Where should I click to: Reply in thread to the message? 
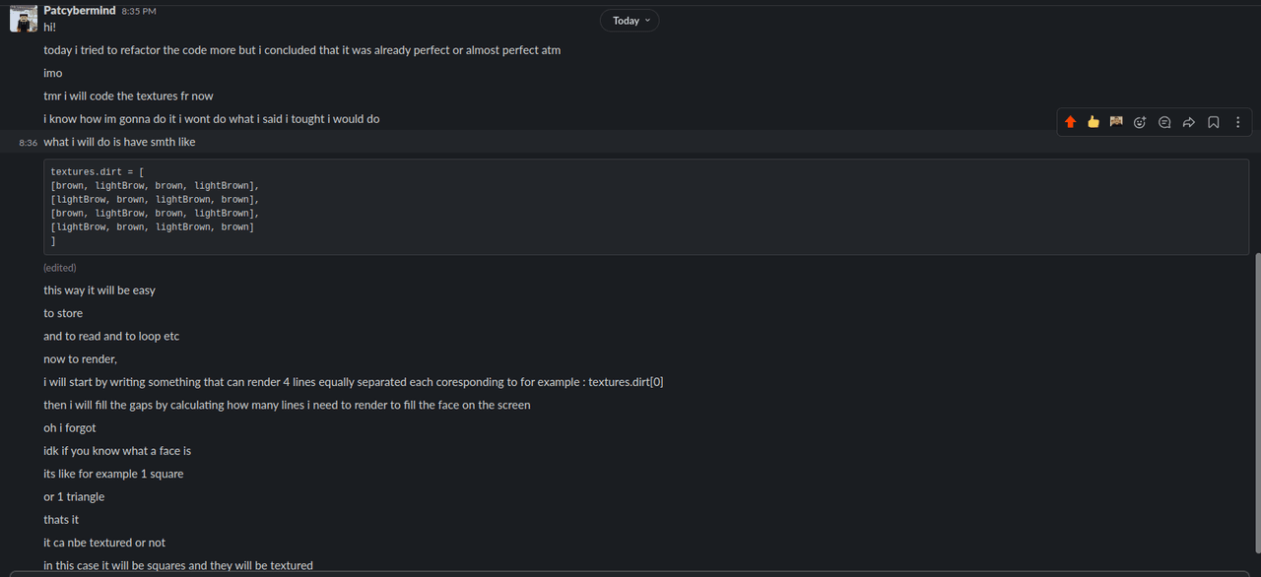tap(1164, 122)
